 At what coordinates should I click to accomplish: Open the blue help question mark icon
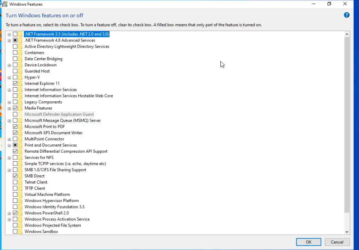[x=346, y=15]
